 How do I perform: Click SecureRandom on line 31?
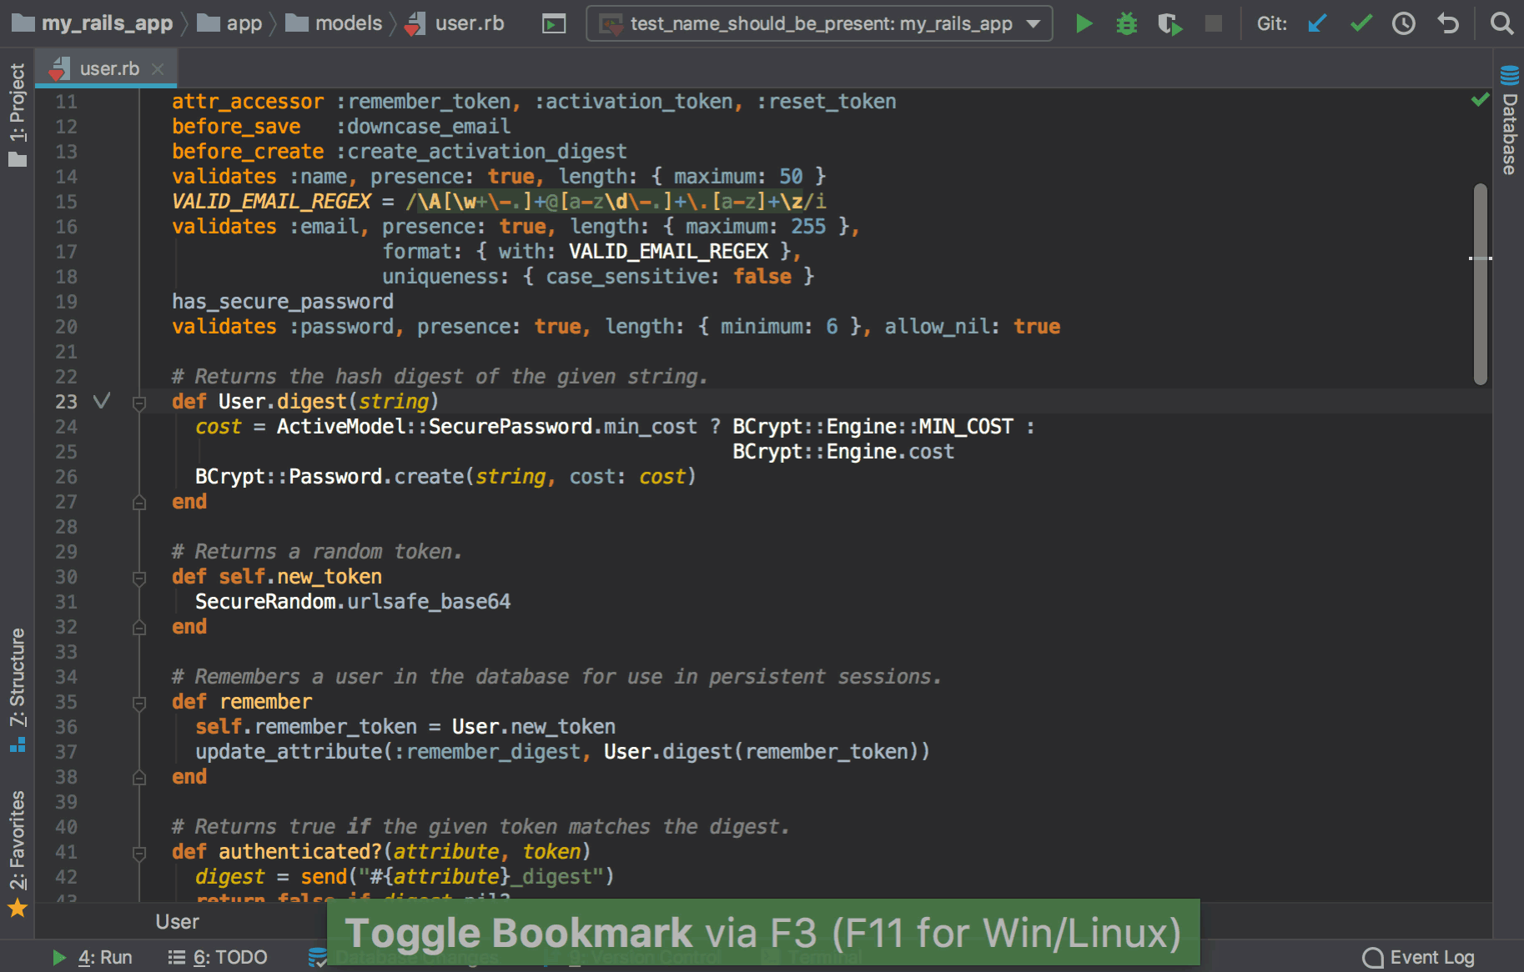coord(265,602)
